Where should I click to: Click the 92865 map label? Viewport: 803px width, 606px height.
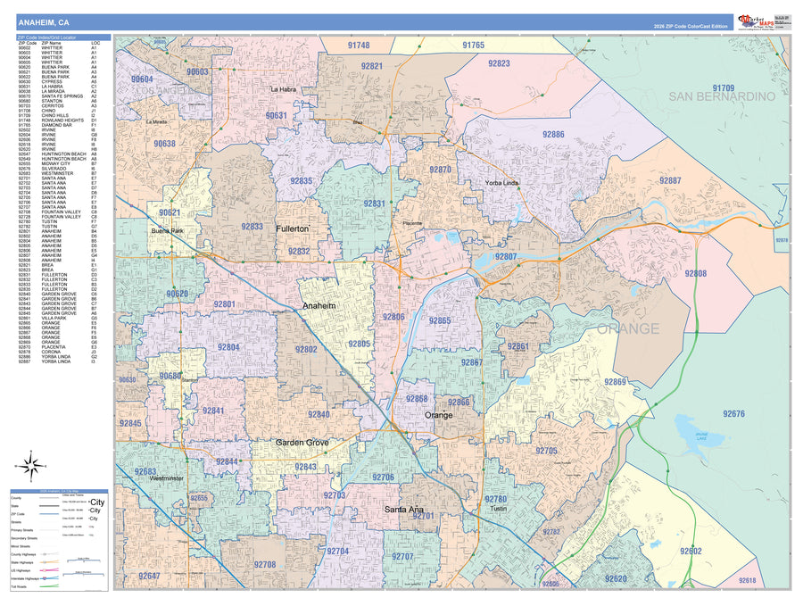point(440,320)
